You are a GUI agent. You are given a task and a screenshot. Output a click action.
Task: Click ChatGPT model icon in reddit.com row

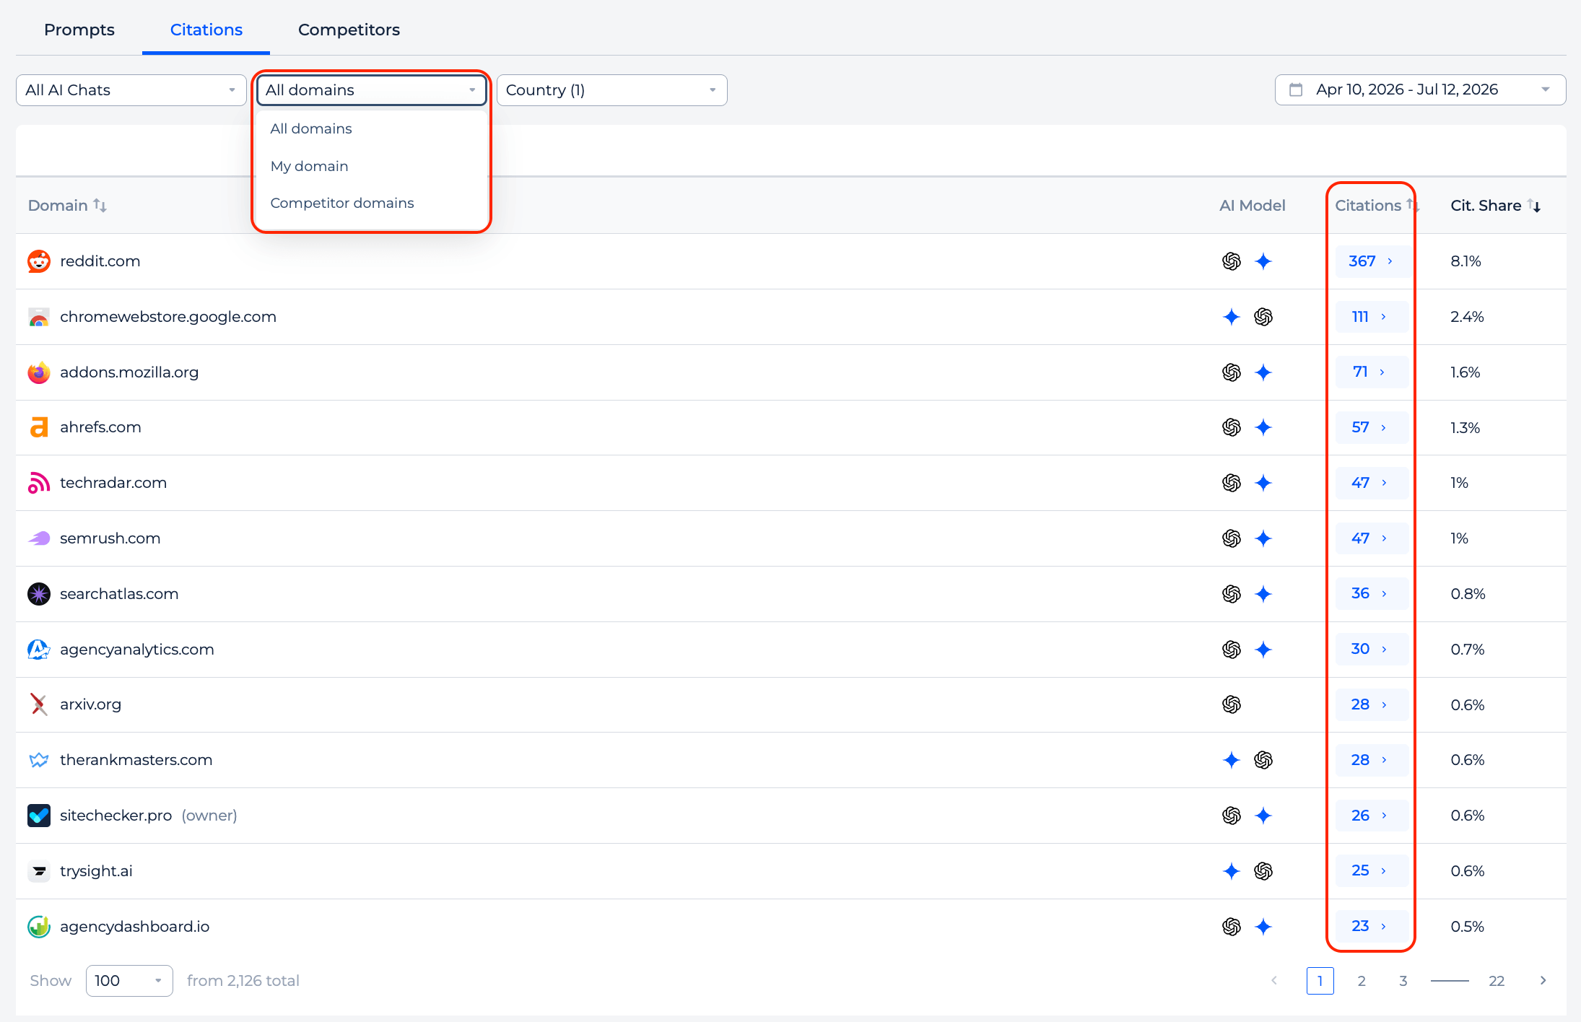[1232, 261]
